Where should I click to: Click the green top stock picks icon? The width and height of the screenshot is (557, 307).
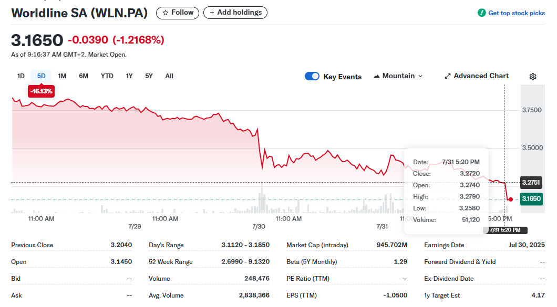pyautogui.click(x=482, y=13)
